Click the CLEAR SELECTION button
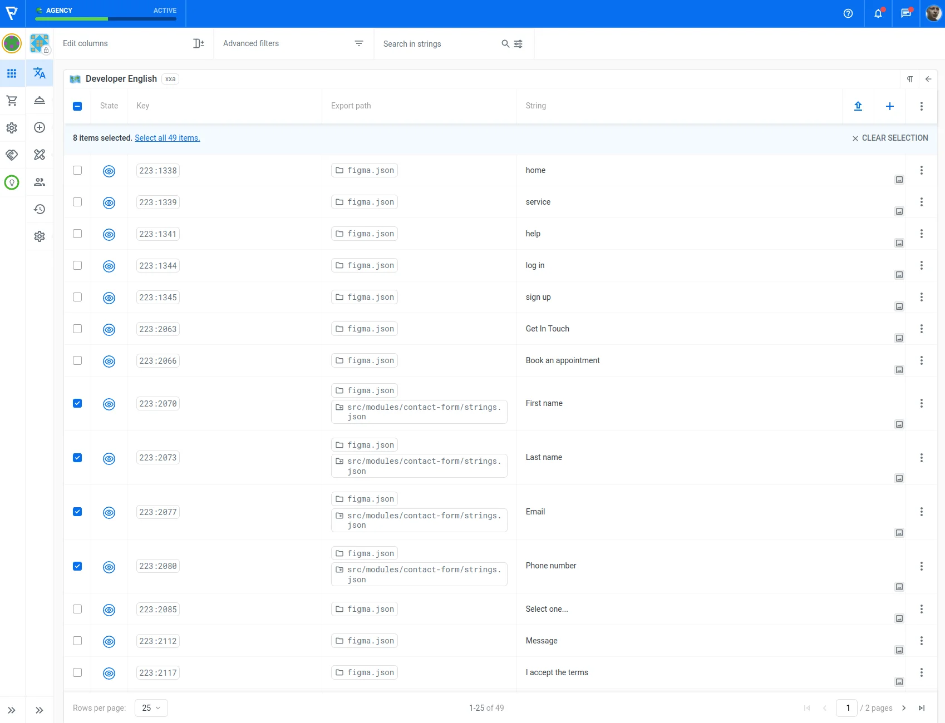945x723 pixels. coord(889,138)
